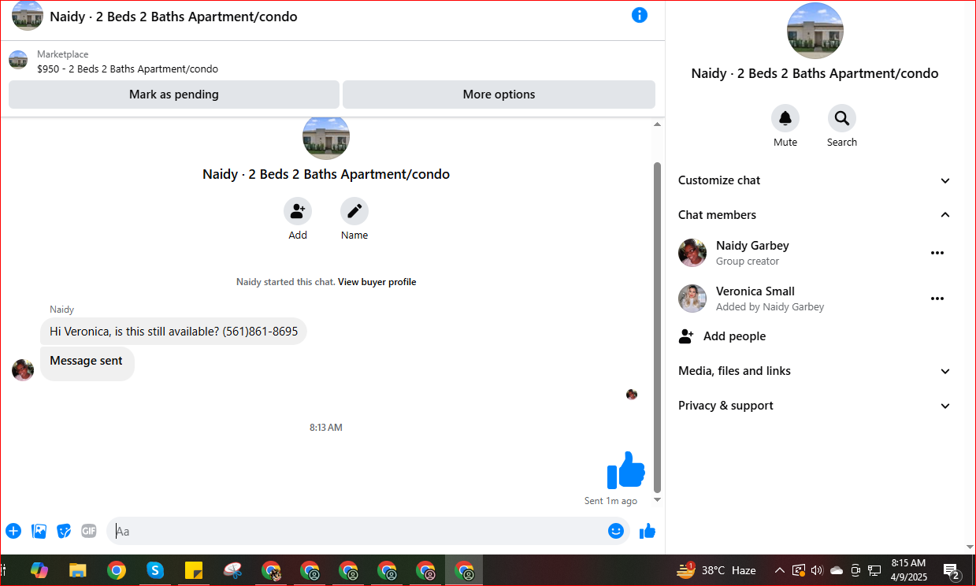The height and width of the screenshot is (586, 976).
Task: Click the pencil Name edit icon
Action: click(x=354, y=211)
